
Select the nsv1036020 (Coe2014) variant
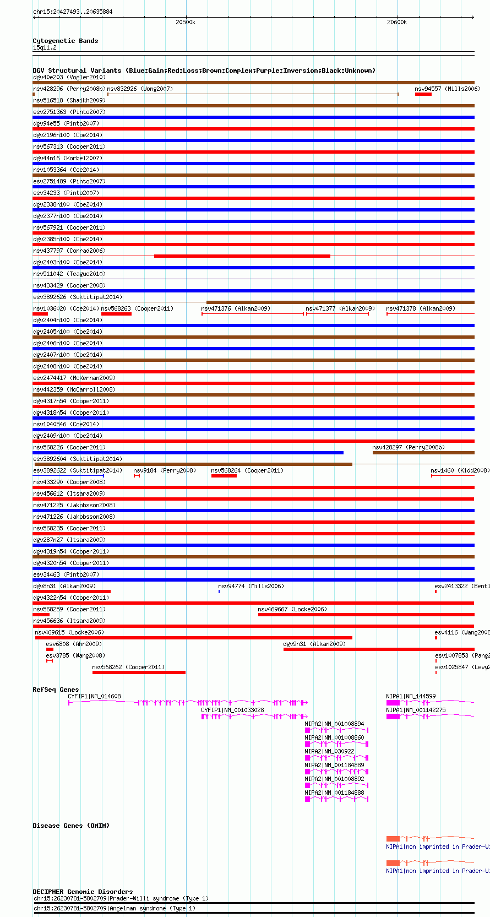click(66, 308)
